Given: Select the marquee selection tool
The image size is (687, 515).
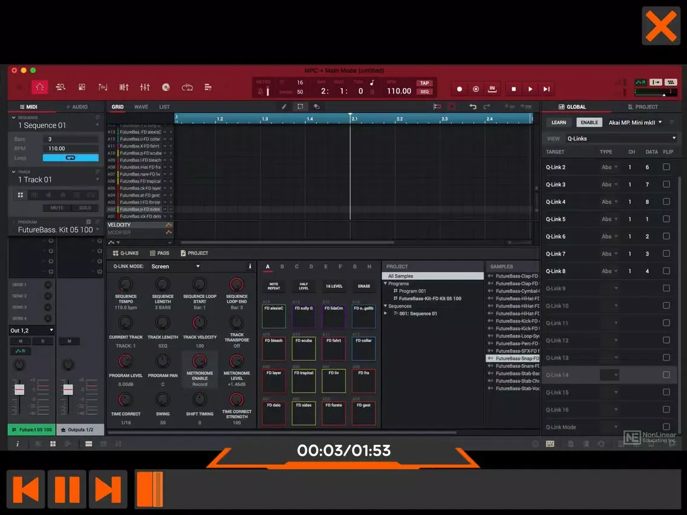Looking at the screenshot, I should coord(300,106).
